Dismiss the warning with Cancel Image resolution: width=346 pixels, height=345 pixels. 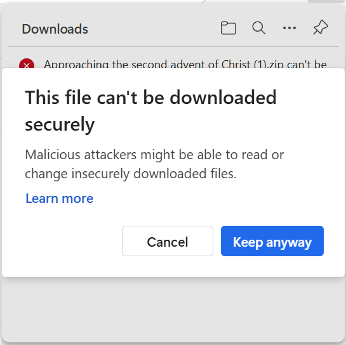pyautogui.click(x=168, y=241)
